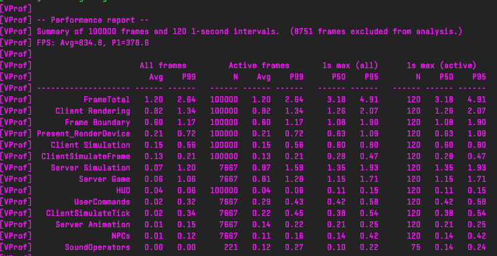
Task: Click SoundOperators' active-frames N value 221
Action: click(x=231, y=247)
